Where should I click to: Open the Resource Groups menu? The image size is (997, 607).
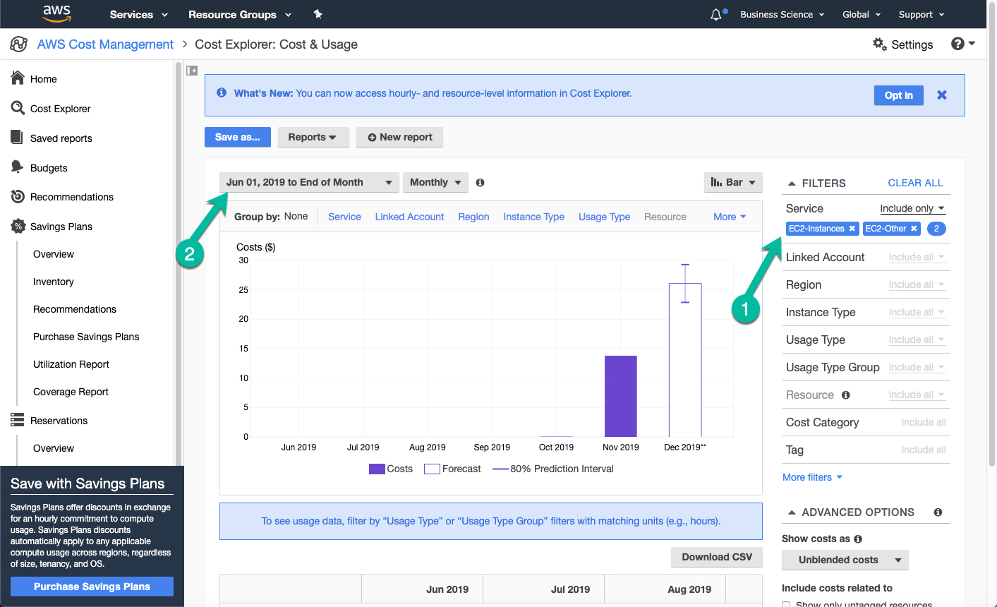click(240, 14)
